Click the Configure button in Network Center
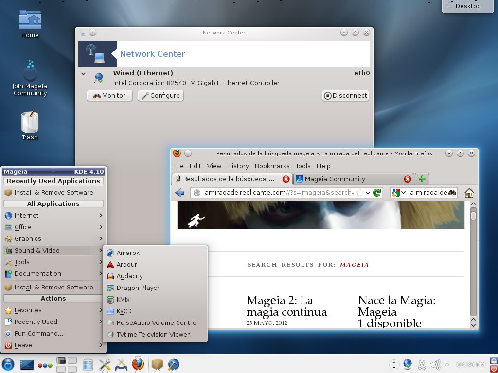The width and height of the screenshot is (498, 373). pos(160,96)
